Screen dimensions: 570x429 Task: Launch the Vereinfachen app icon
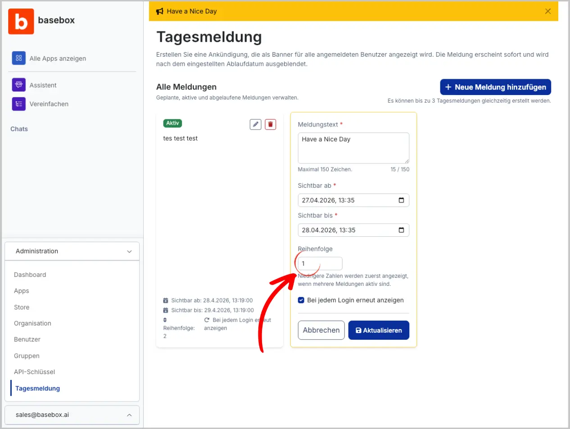coord(18,104)
